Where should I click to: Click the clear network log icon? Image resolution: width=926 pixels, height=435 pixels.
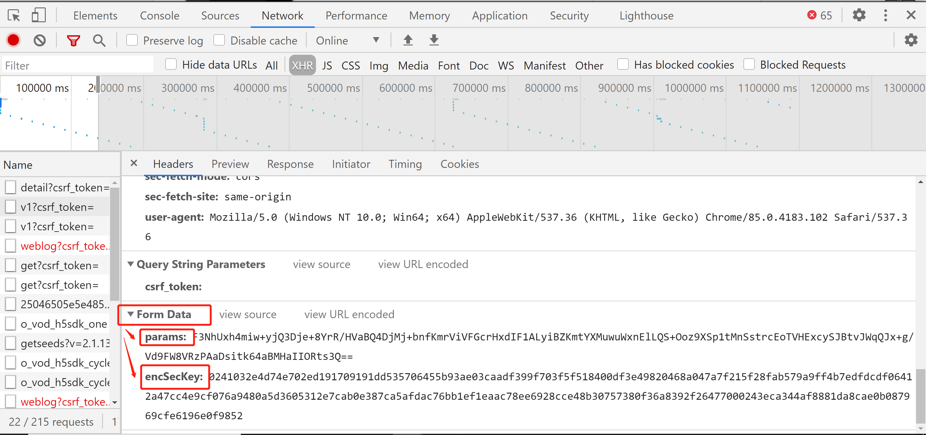[40, 40]
